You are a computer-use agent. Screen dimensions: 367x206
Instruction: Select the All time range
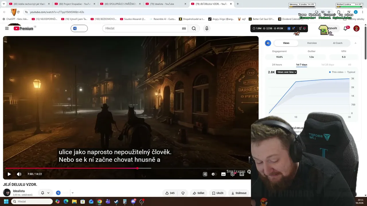pyautogui.click(x=350, y=65)
